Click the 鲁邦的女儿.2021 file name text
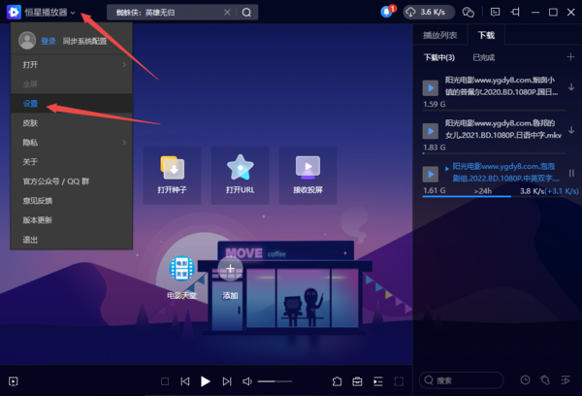Screen dimensions: 582x396 pyautogui.click(x=502, y=129)
